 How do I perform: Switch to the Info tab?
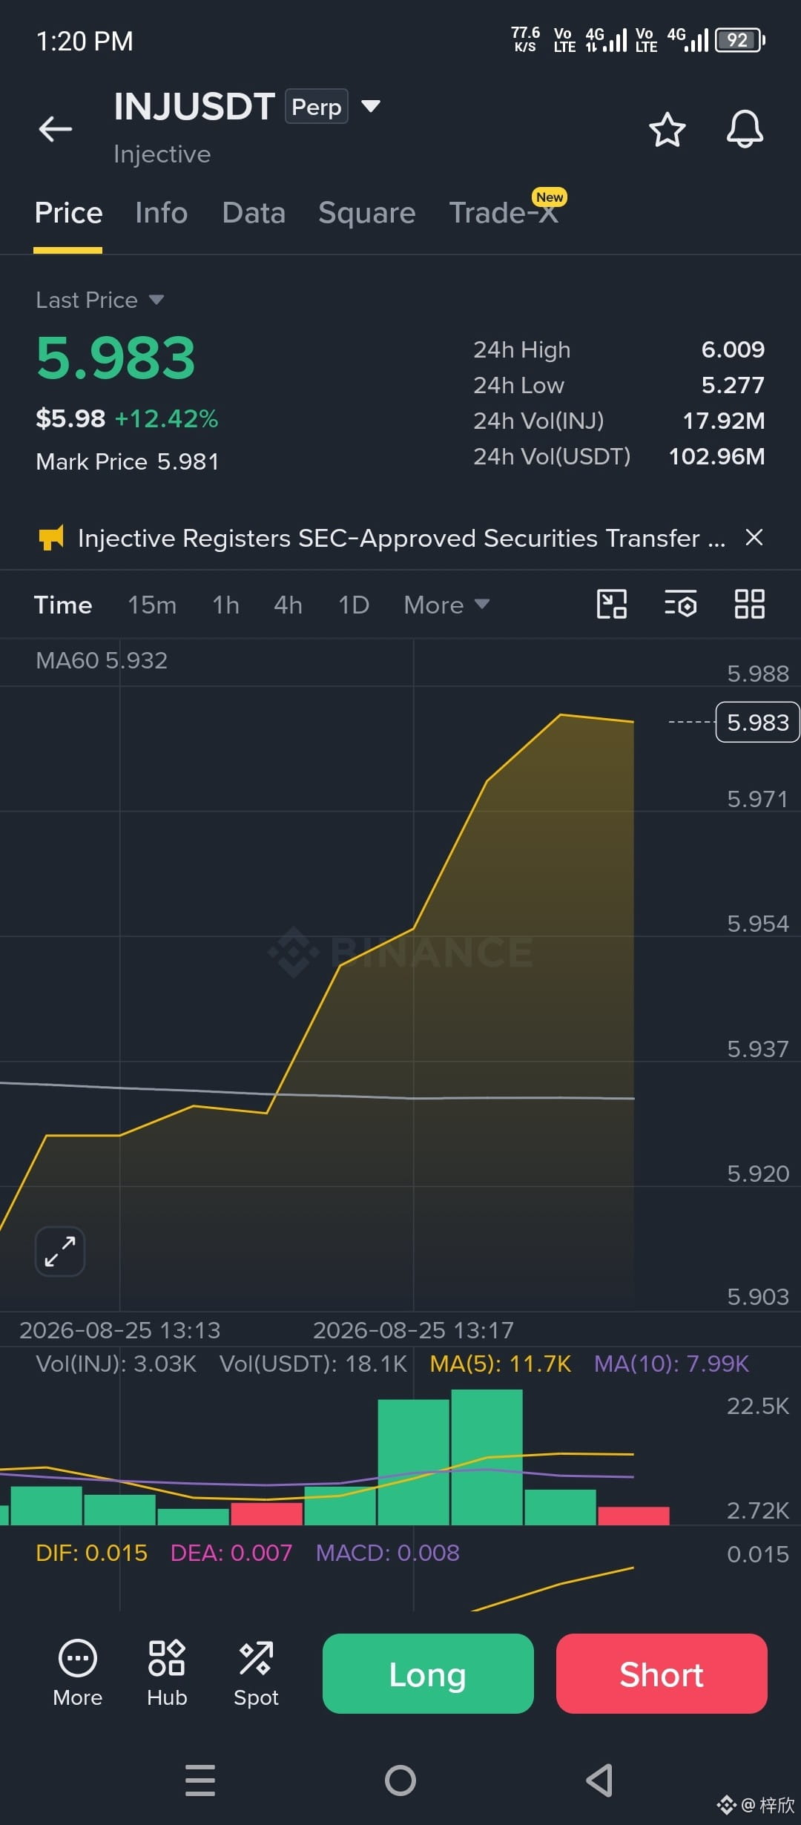tap(161, 213)
